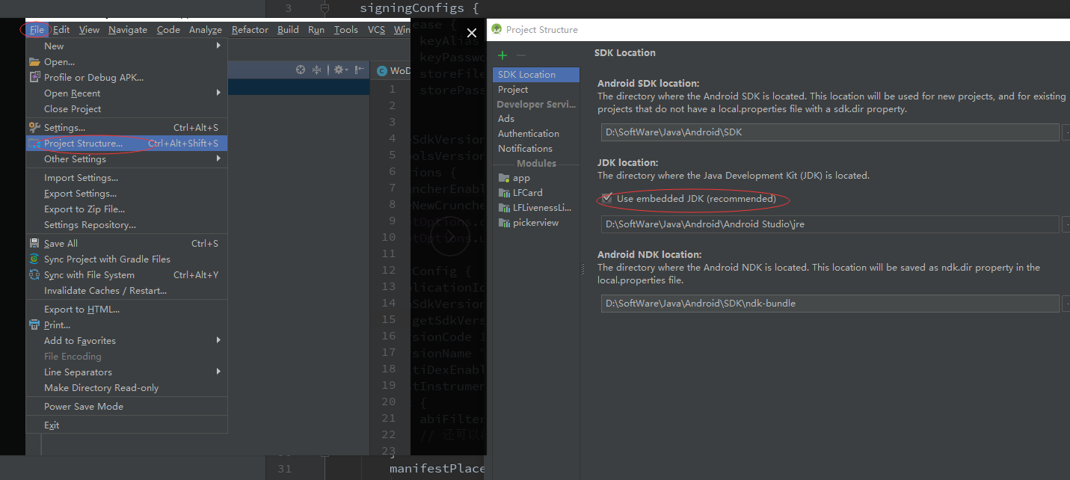Screen dimensions: 1070x480
Task: Select SDK Location in Project Structure sidebar
Action: [536, 74]
